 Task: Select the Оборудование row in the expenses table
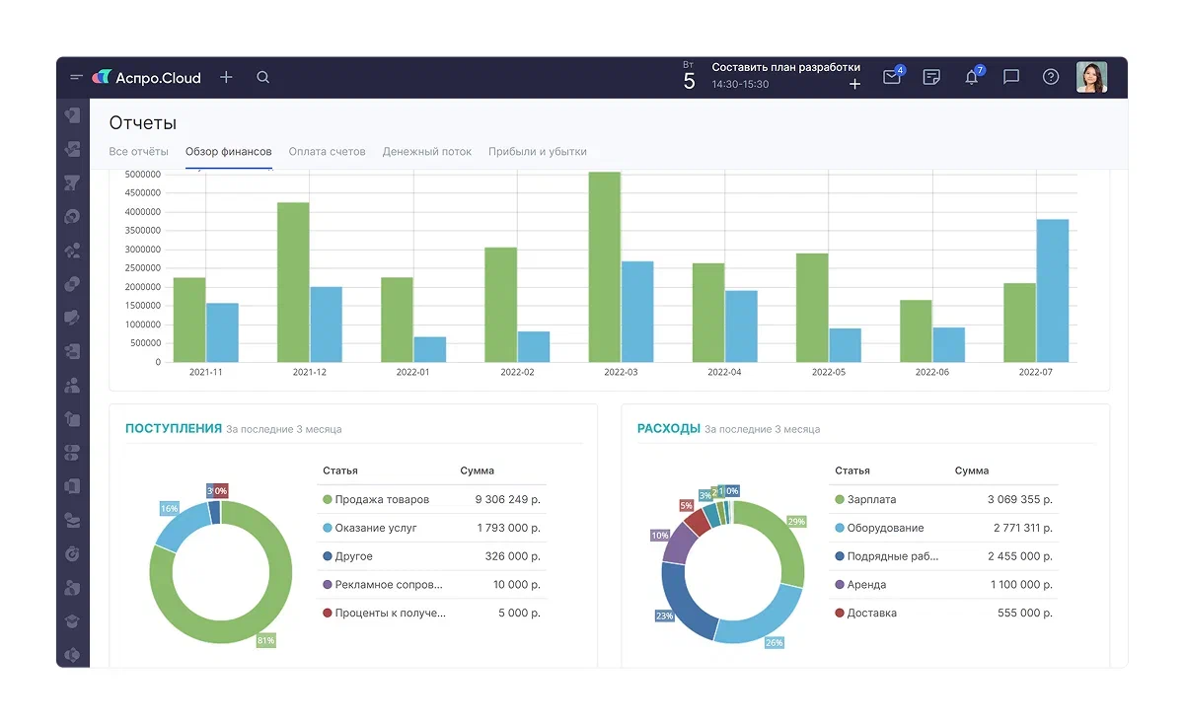(943, 529)
